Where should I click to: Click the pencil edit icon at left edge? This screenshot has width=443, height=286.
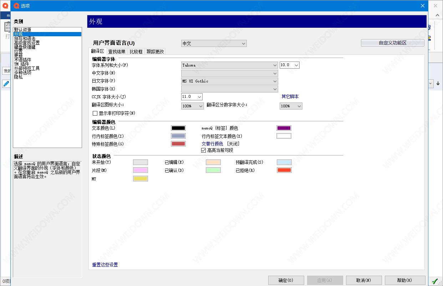6,84
